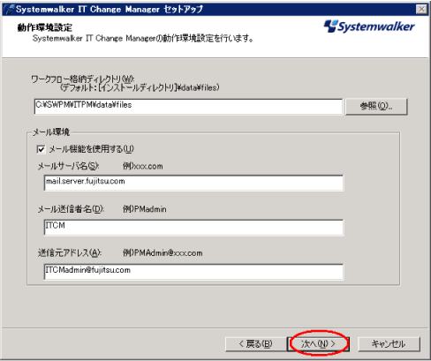
Task: Focus the workflow directory path field
Action: pyautogui.click(x=188, y=106)
